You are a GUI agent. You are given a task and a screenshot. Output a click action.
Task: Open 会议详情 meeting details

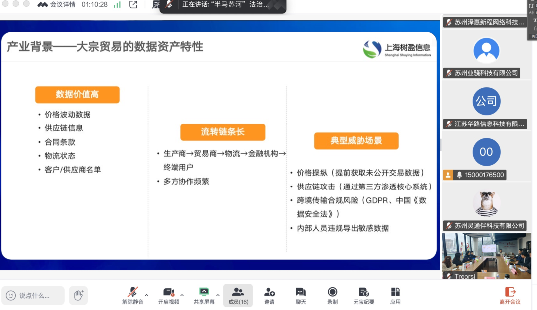57,4
